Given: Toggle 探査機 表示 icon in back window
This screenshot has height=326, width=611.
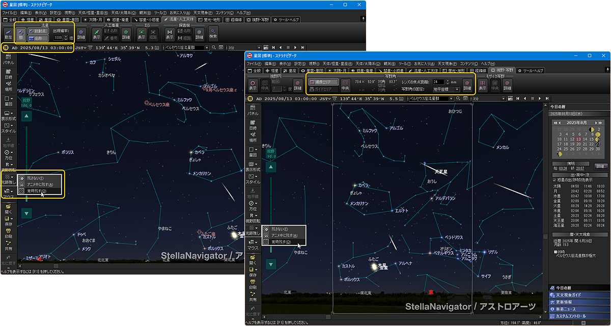Looking at the screenshot, I should (170, 34).
